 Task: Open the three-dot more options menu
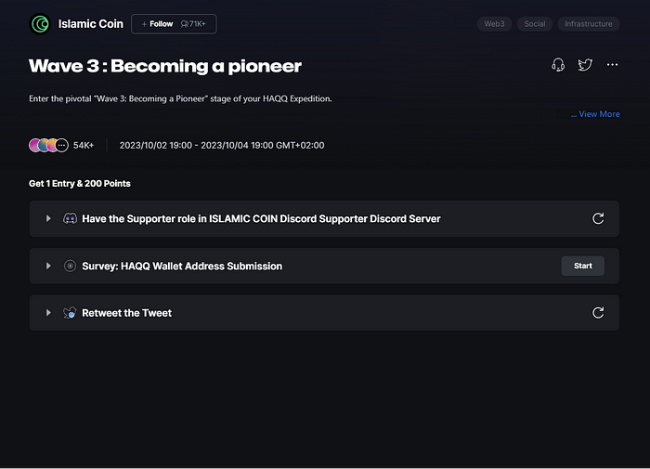click(x=612, y=65)
